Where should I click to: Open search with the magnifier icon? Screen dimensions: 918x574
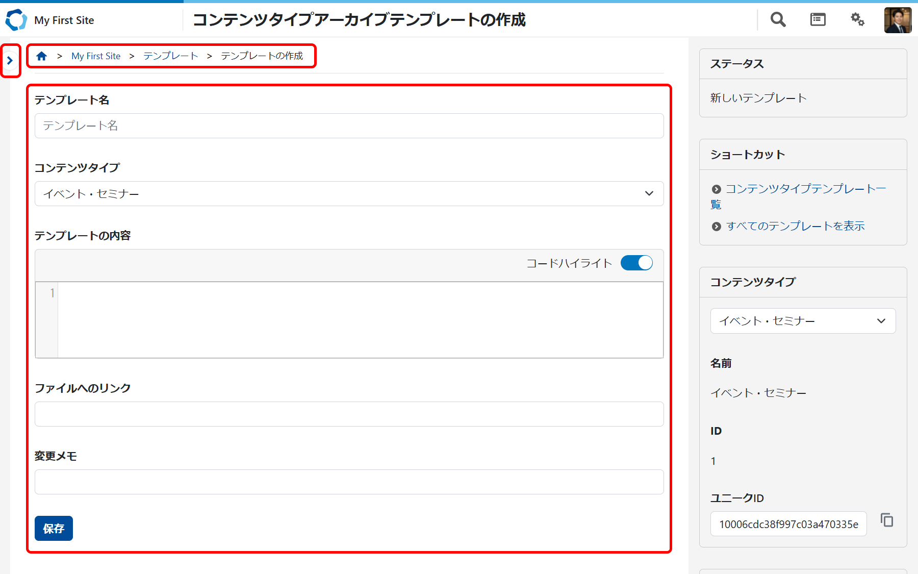pos(777,19)
